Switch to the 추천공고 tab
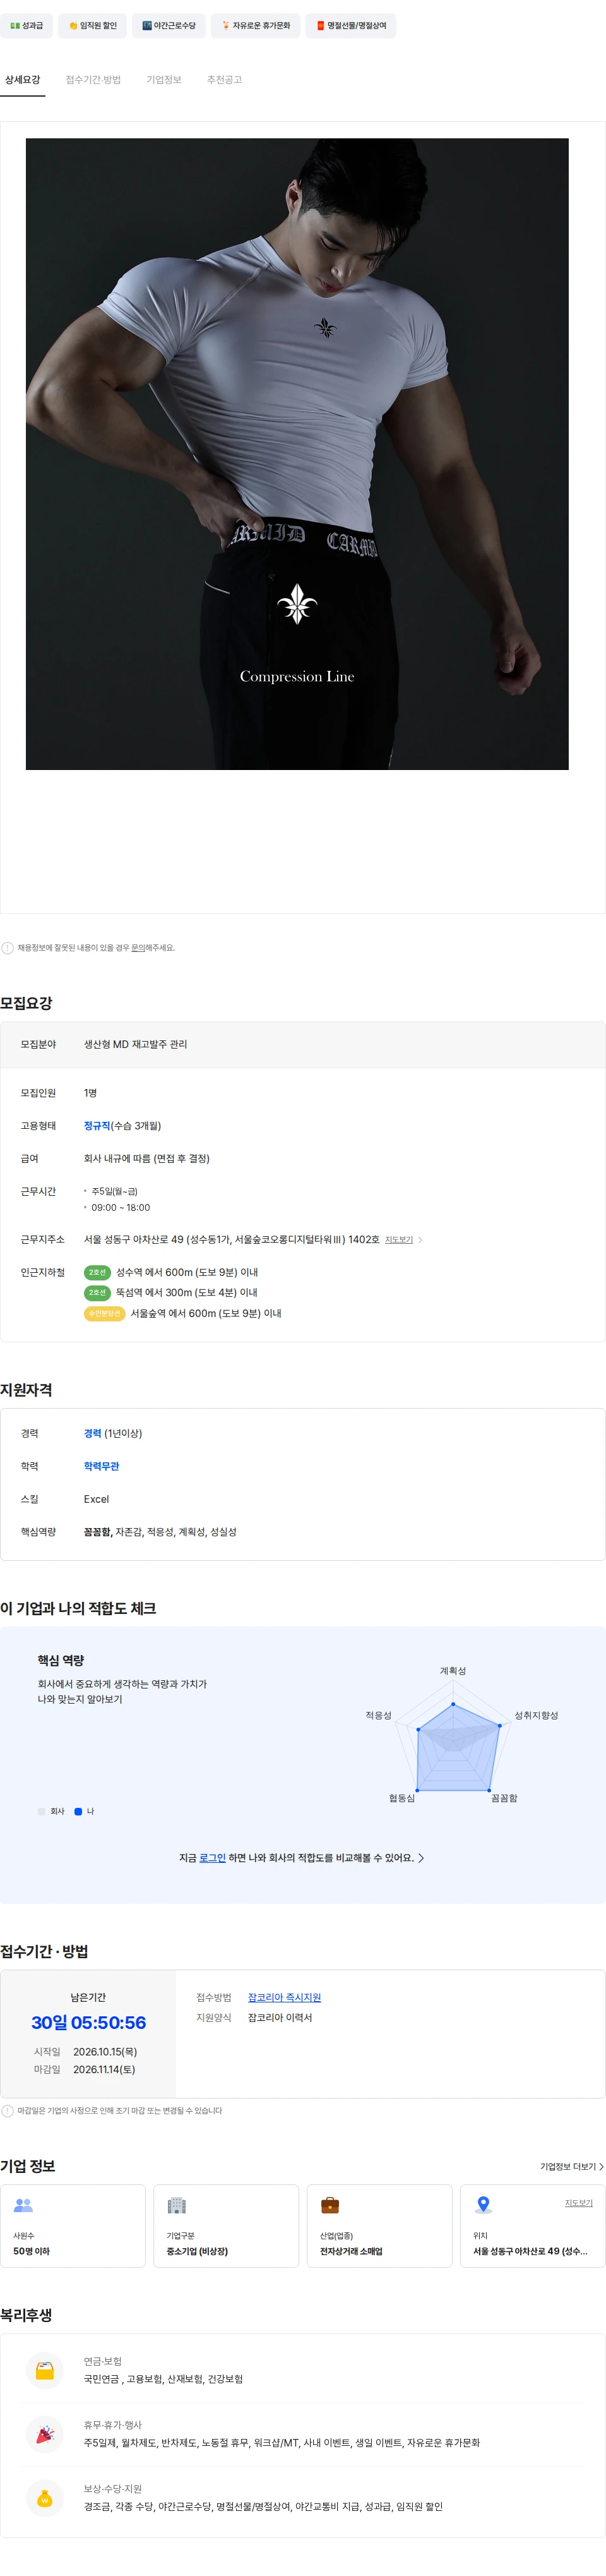The image size is (606, 2576). pos(224,80)
